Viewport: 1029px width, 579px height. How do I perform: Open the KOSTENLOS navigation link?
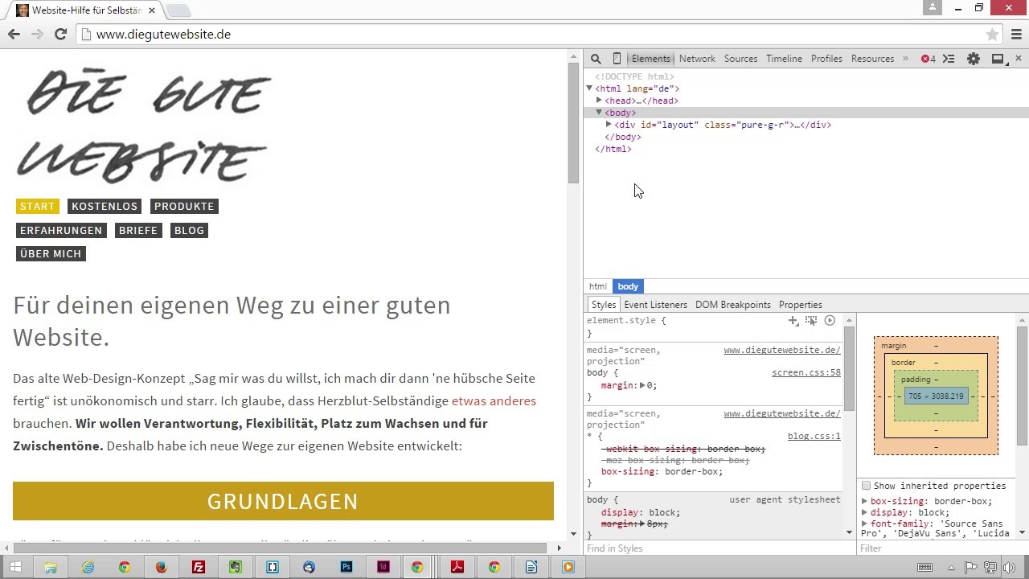click(105, 207)
